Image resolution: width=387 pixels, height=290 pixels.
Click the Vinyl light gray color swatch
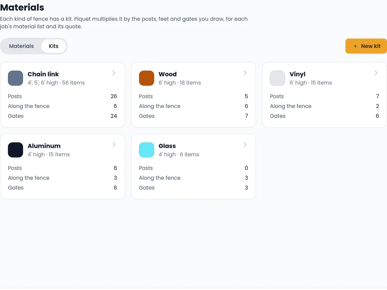pyautogui.click(x=277, y=78)
